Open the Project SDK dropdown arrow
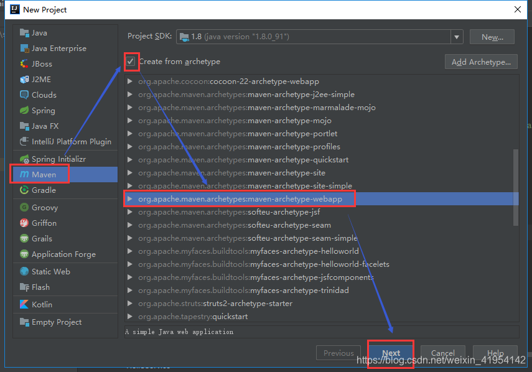532x372 pixels. [457, 37]
